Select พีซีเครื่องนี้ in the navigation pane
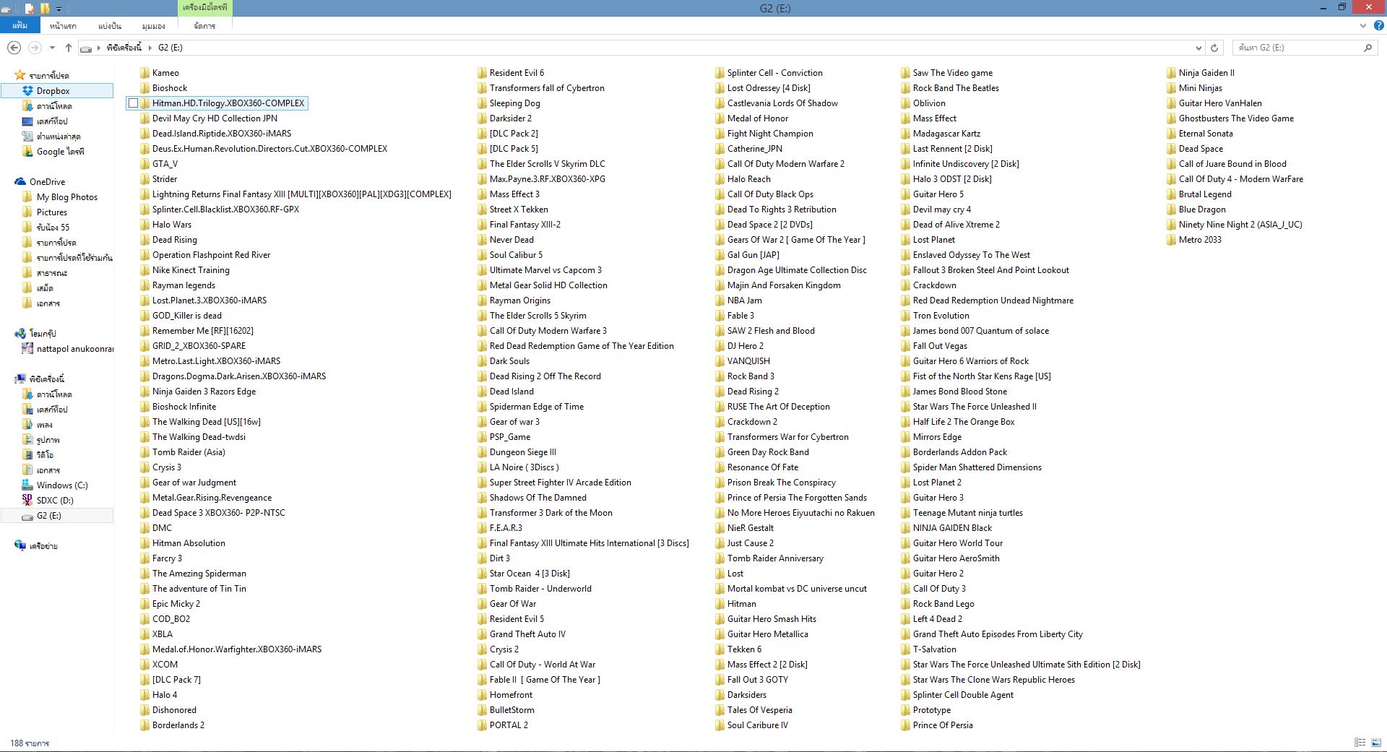 (46, 379)
